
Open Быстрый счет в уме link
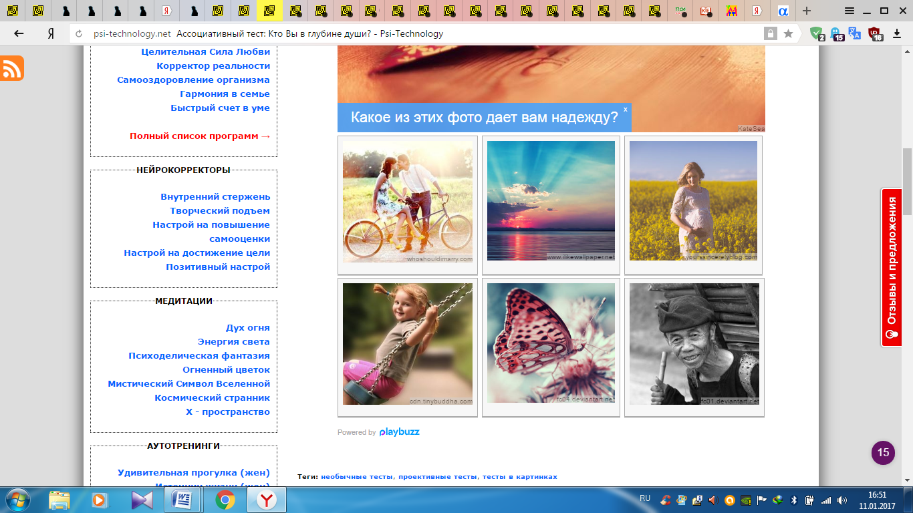221,108
